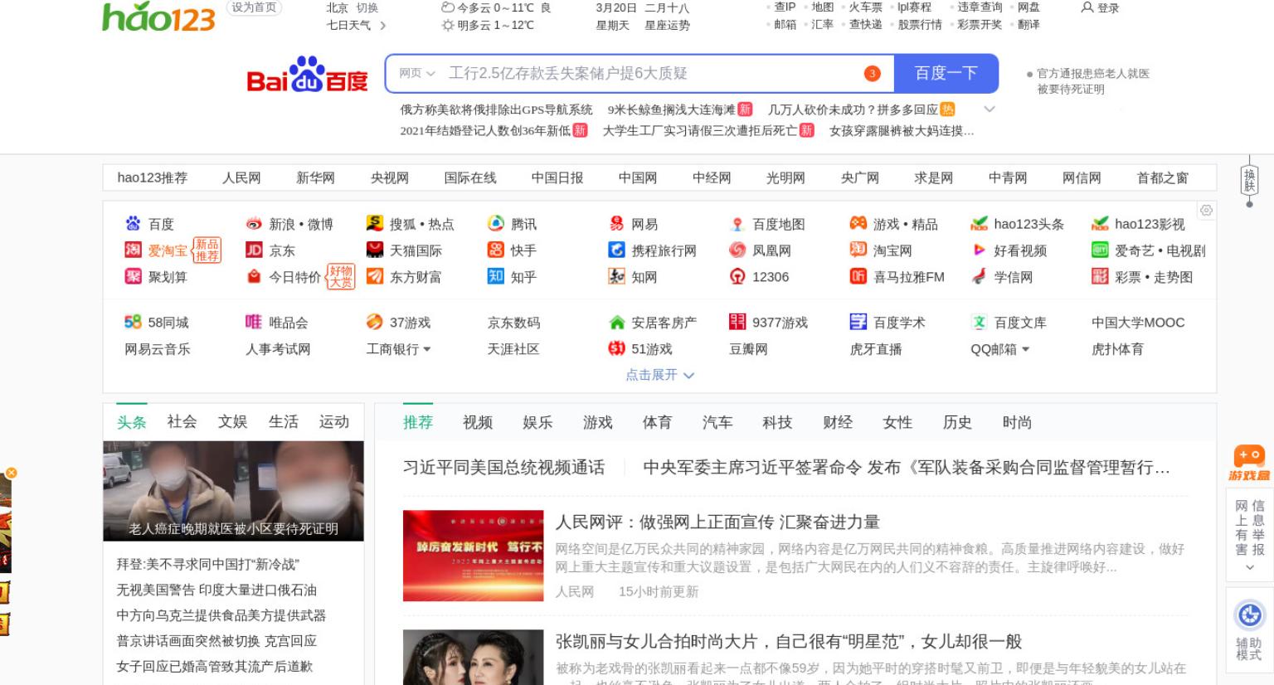Close the floating ad on left edge
Viewport: 1274px width, 685px height.
pyautogui.click(x=11, y=473)
